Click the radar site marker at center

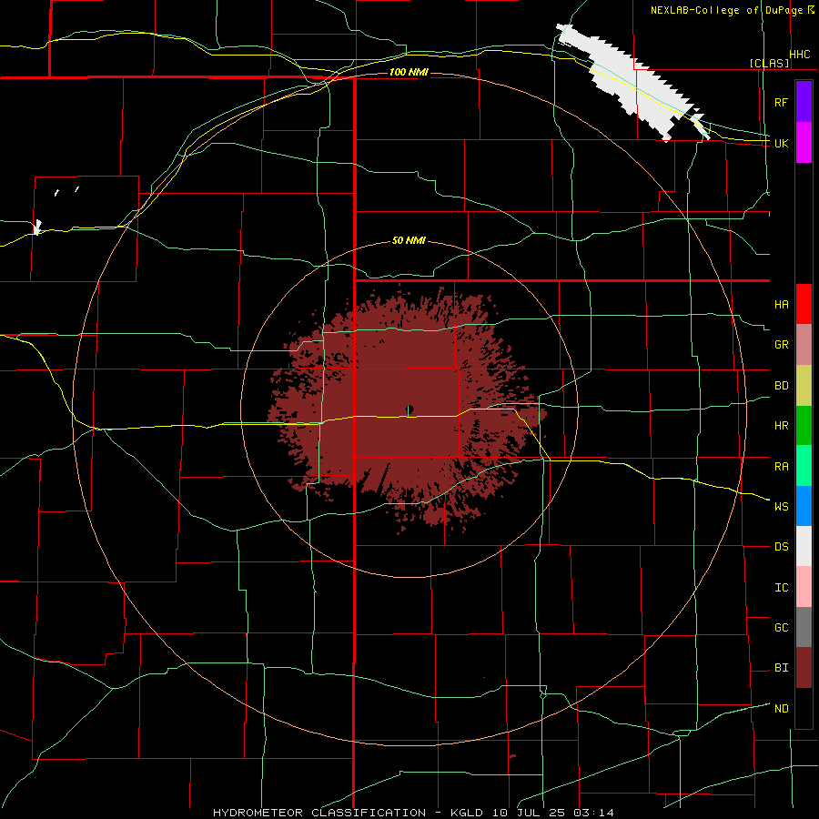pos(409,409)
